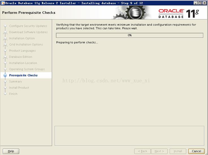Viewport: 208px width, 155px height.
Task: Select the Product Languages step
Action: (x=22, y=51)
